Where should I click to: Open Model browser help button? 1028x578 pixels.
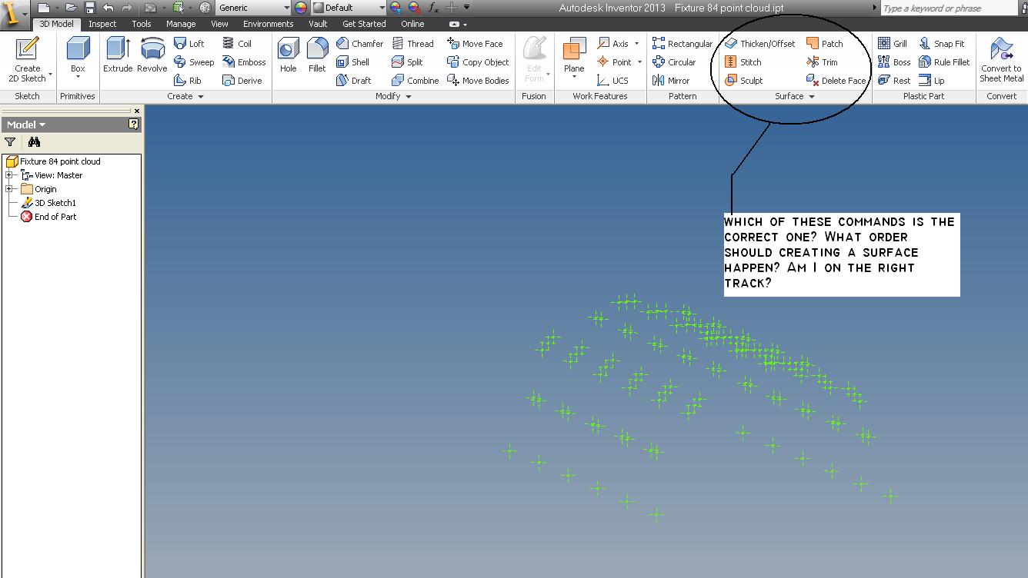[x=134, y=125]
